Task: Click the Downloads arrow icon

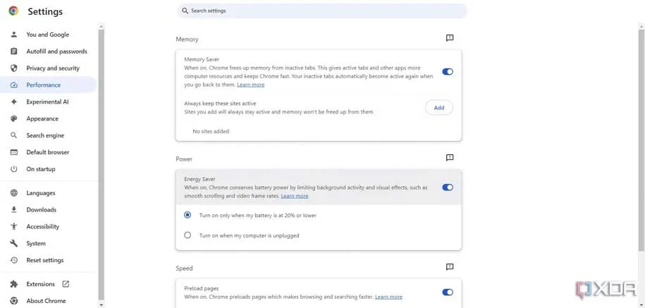Action: click(13, 209)
